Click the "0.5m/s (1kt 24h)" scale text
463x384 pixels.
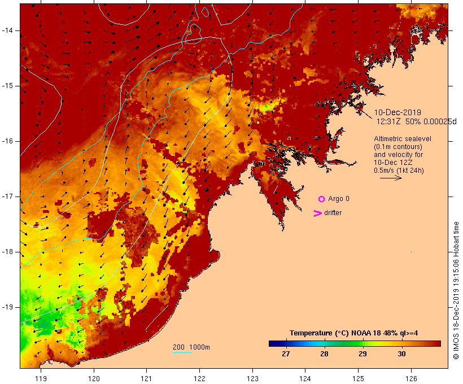(x=399, y=171)
